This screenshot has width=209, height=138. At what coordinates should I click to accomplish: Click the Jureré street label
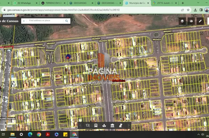[90, 63]
